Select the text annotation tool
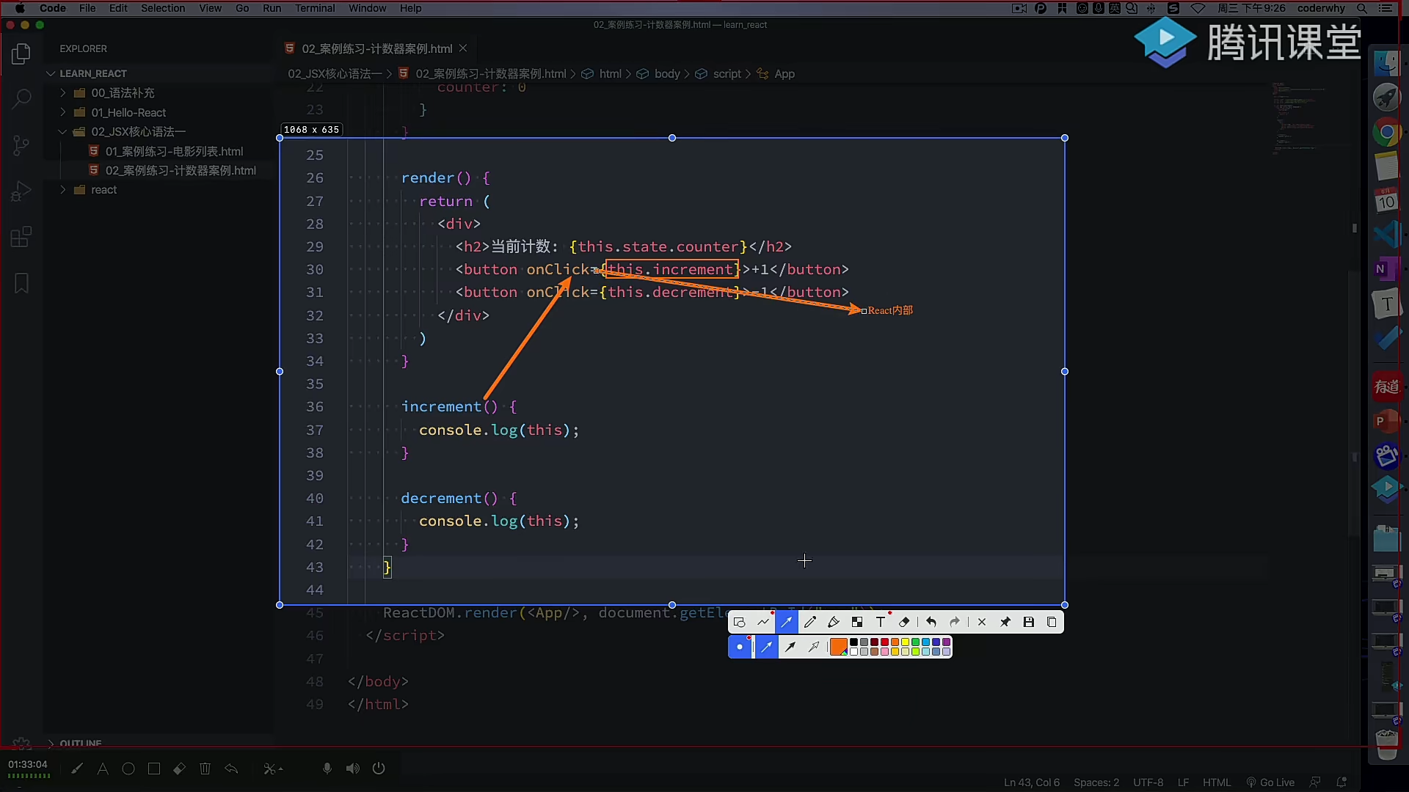 (881, 622)
